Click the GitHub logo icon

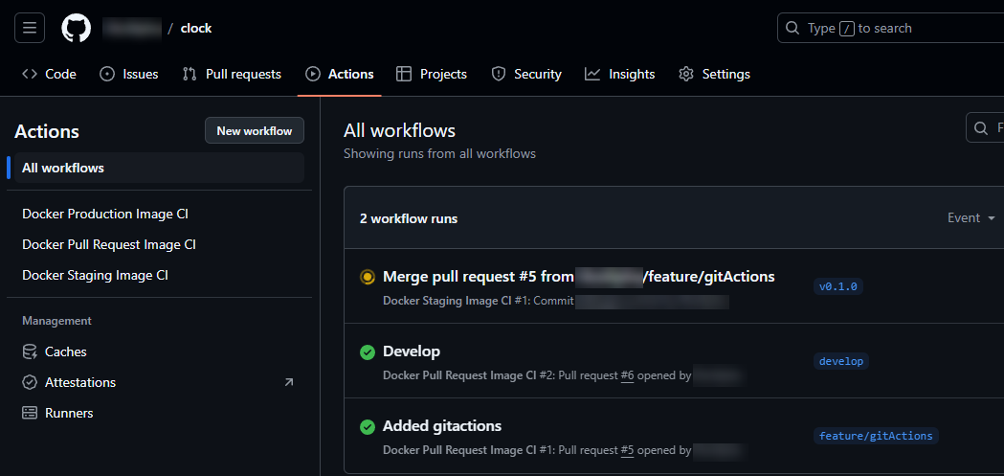point(77,28)
